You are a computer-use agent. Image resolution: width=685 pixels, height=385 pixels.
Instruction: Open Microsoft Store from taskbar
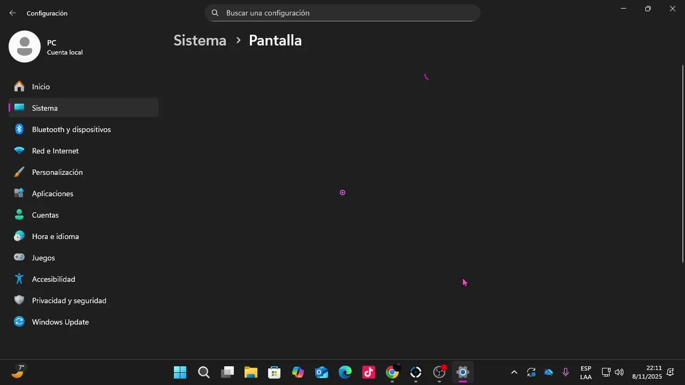275,372
